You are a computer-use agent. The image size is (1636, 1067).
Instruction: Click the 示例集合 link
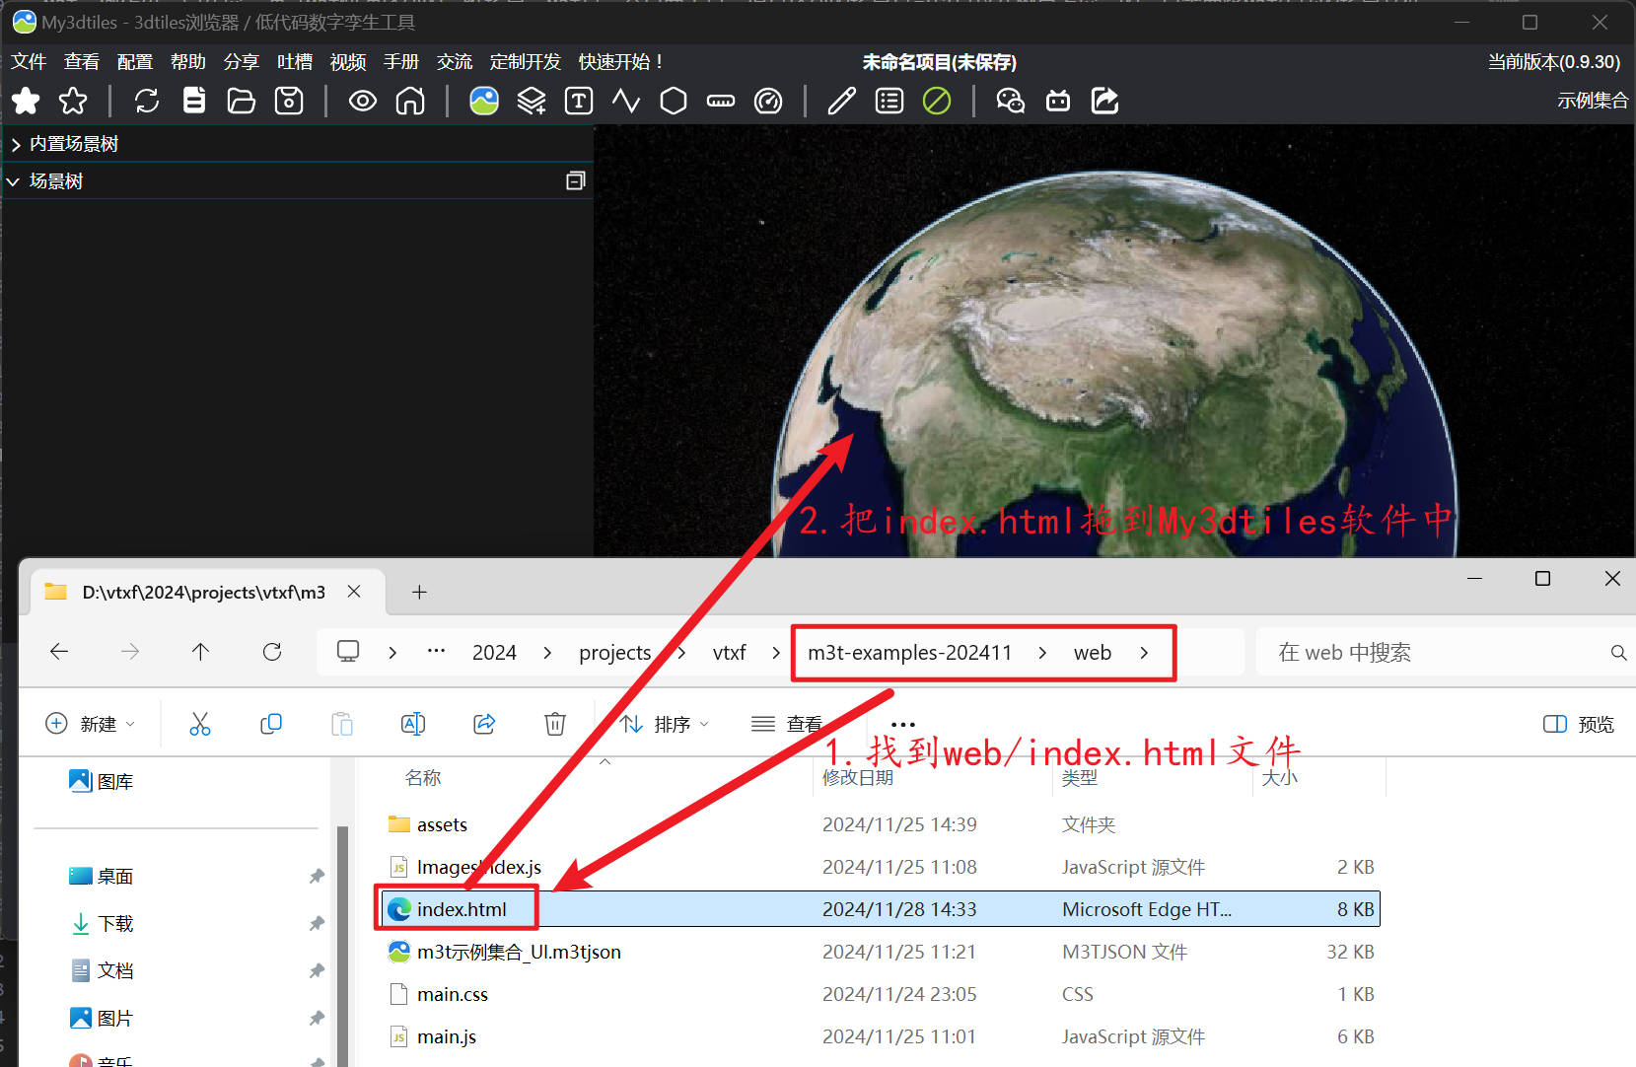pos(1593,101)
